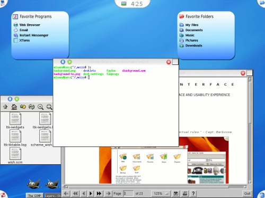Go up a directory in file manager

5,107
